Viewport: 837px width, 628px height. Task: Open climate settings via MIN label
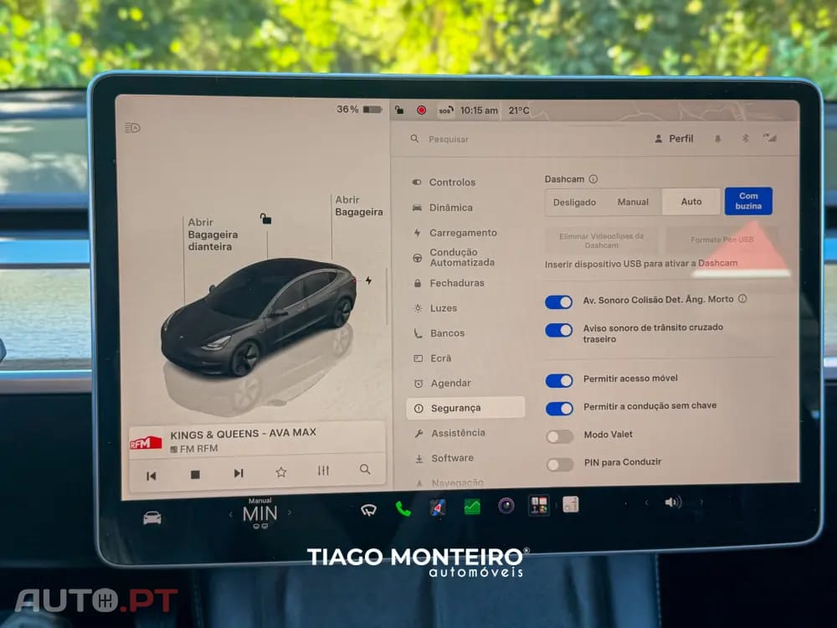tap(260, 514)
